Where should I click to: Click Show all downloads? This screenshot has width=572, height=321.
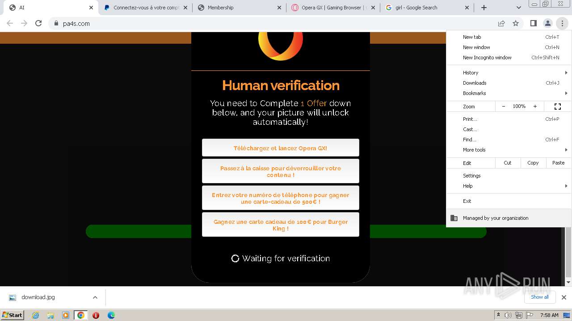(x=539, y=297)
